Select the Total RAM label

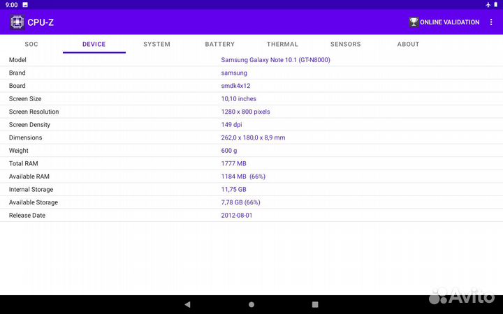24,163
